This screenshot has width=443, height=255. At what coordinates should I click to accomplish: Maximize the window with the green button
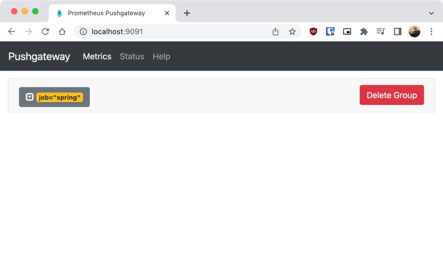click(35, 11)
